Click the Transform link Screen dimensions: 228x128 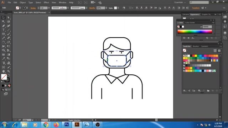pos(196,8)
